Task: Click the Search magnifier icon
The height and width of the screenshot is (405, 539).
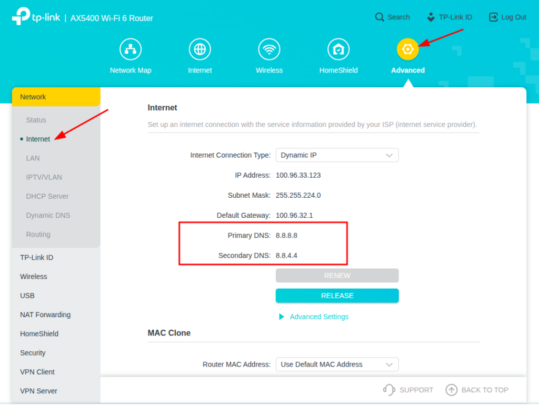Action: (380, 17)
